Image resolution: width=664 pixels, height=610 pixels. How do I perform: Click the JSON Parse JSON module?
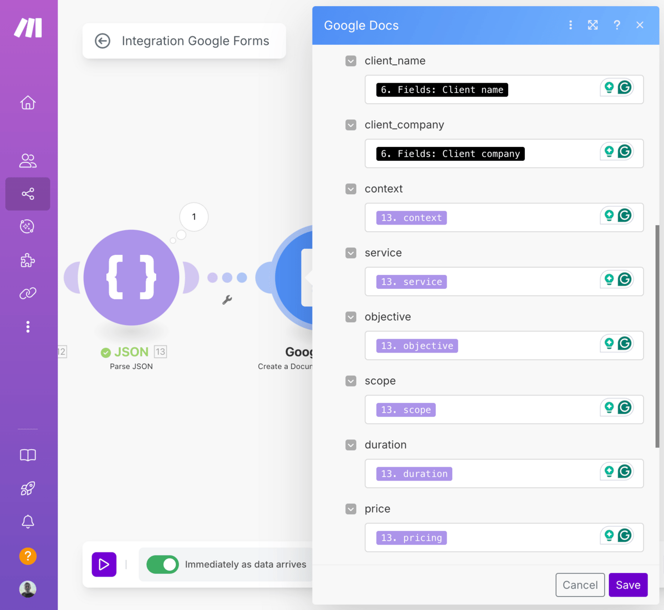click(x=132, y=278)
